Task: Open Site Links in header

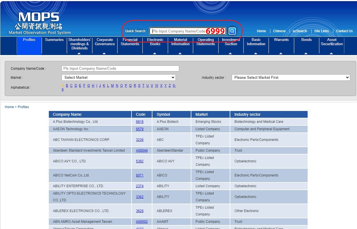Action: coord(321,31)
